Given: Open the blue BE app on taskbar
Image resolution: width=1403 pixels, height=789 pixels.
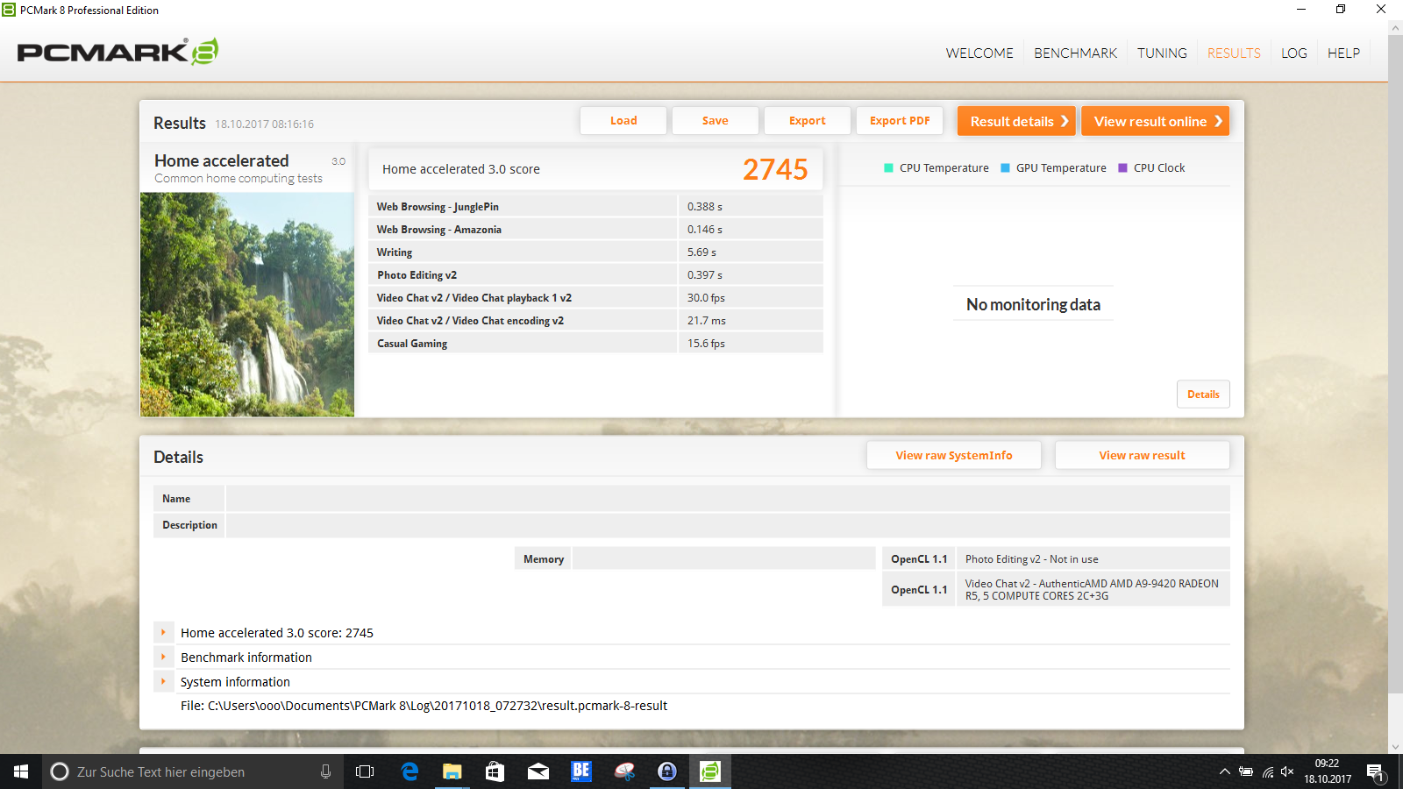Looking at the screenshot, I should coord(580,771).
